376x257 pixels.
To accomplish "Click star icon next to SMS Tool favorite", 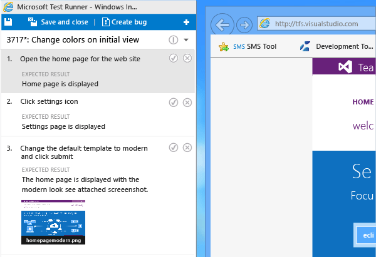I will point(224,46).
